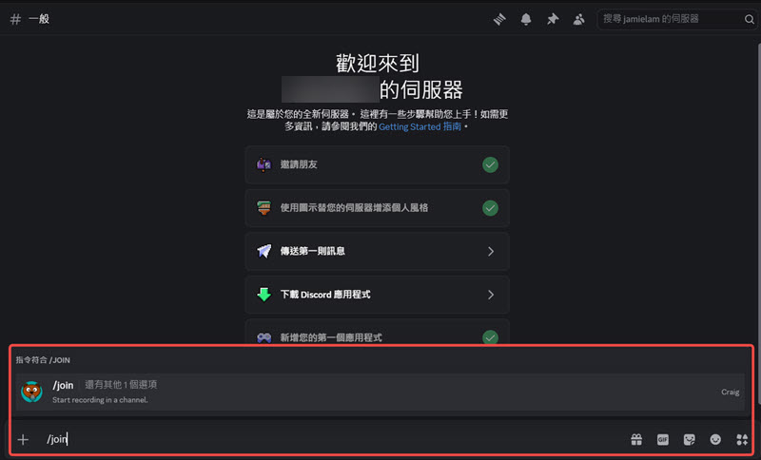Click the paper plane icon
The image size is (761, 460).
pyautogui.click(x=264, y=251)
